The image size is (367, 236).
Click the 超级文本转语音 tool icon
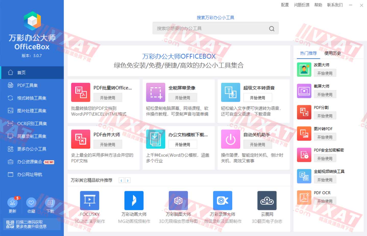[230, 92]
